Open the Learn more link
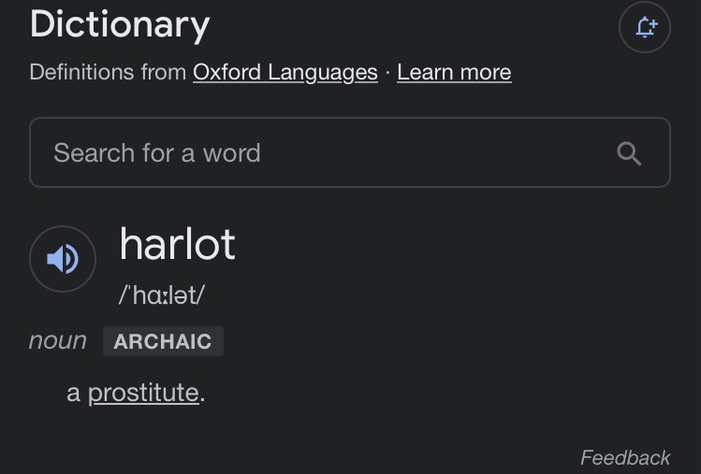Image resolution: width=701 pixels, height=474 pixels. pos(454,72)
